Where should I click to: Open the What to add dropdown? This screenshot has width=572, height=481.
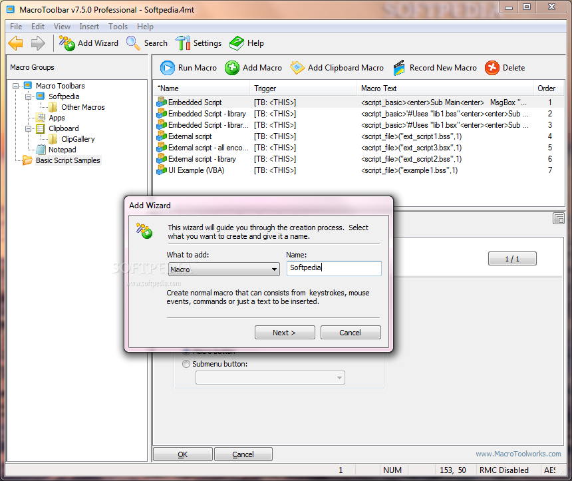[x=223, y=269]
